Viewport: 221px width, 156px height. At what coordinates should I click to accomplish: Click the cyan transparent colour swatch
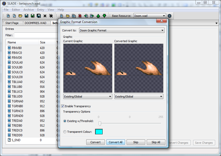point(99,131)
